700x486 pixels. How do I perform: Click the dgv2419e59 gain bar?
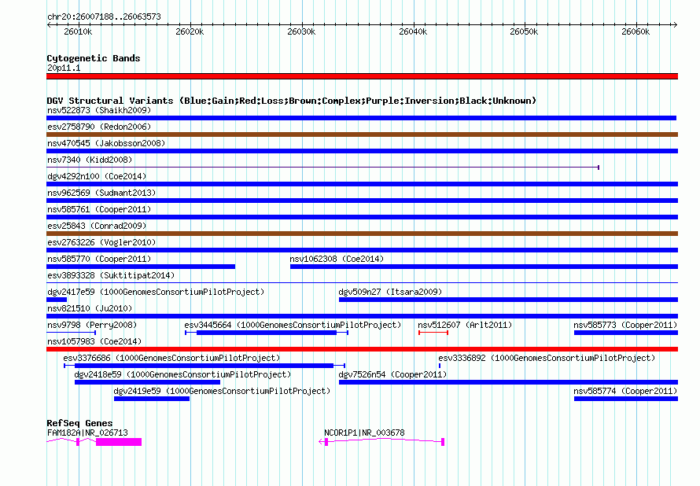point(152,399)
